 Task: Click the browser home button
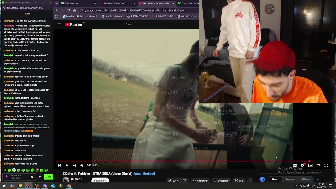tap(75, 10)
